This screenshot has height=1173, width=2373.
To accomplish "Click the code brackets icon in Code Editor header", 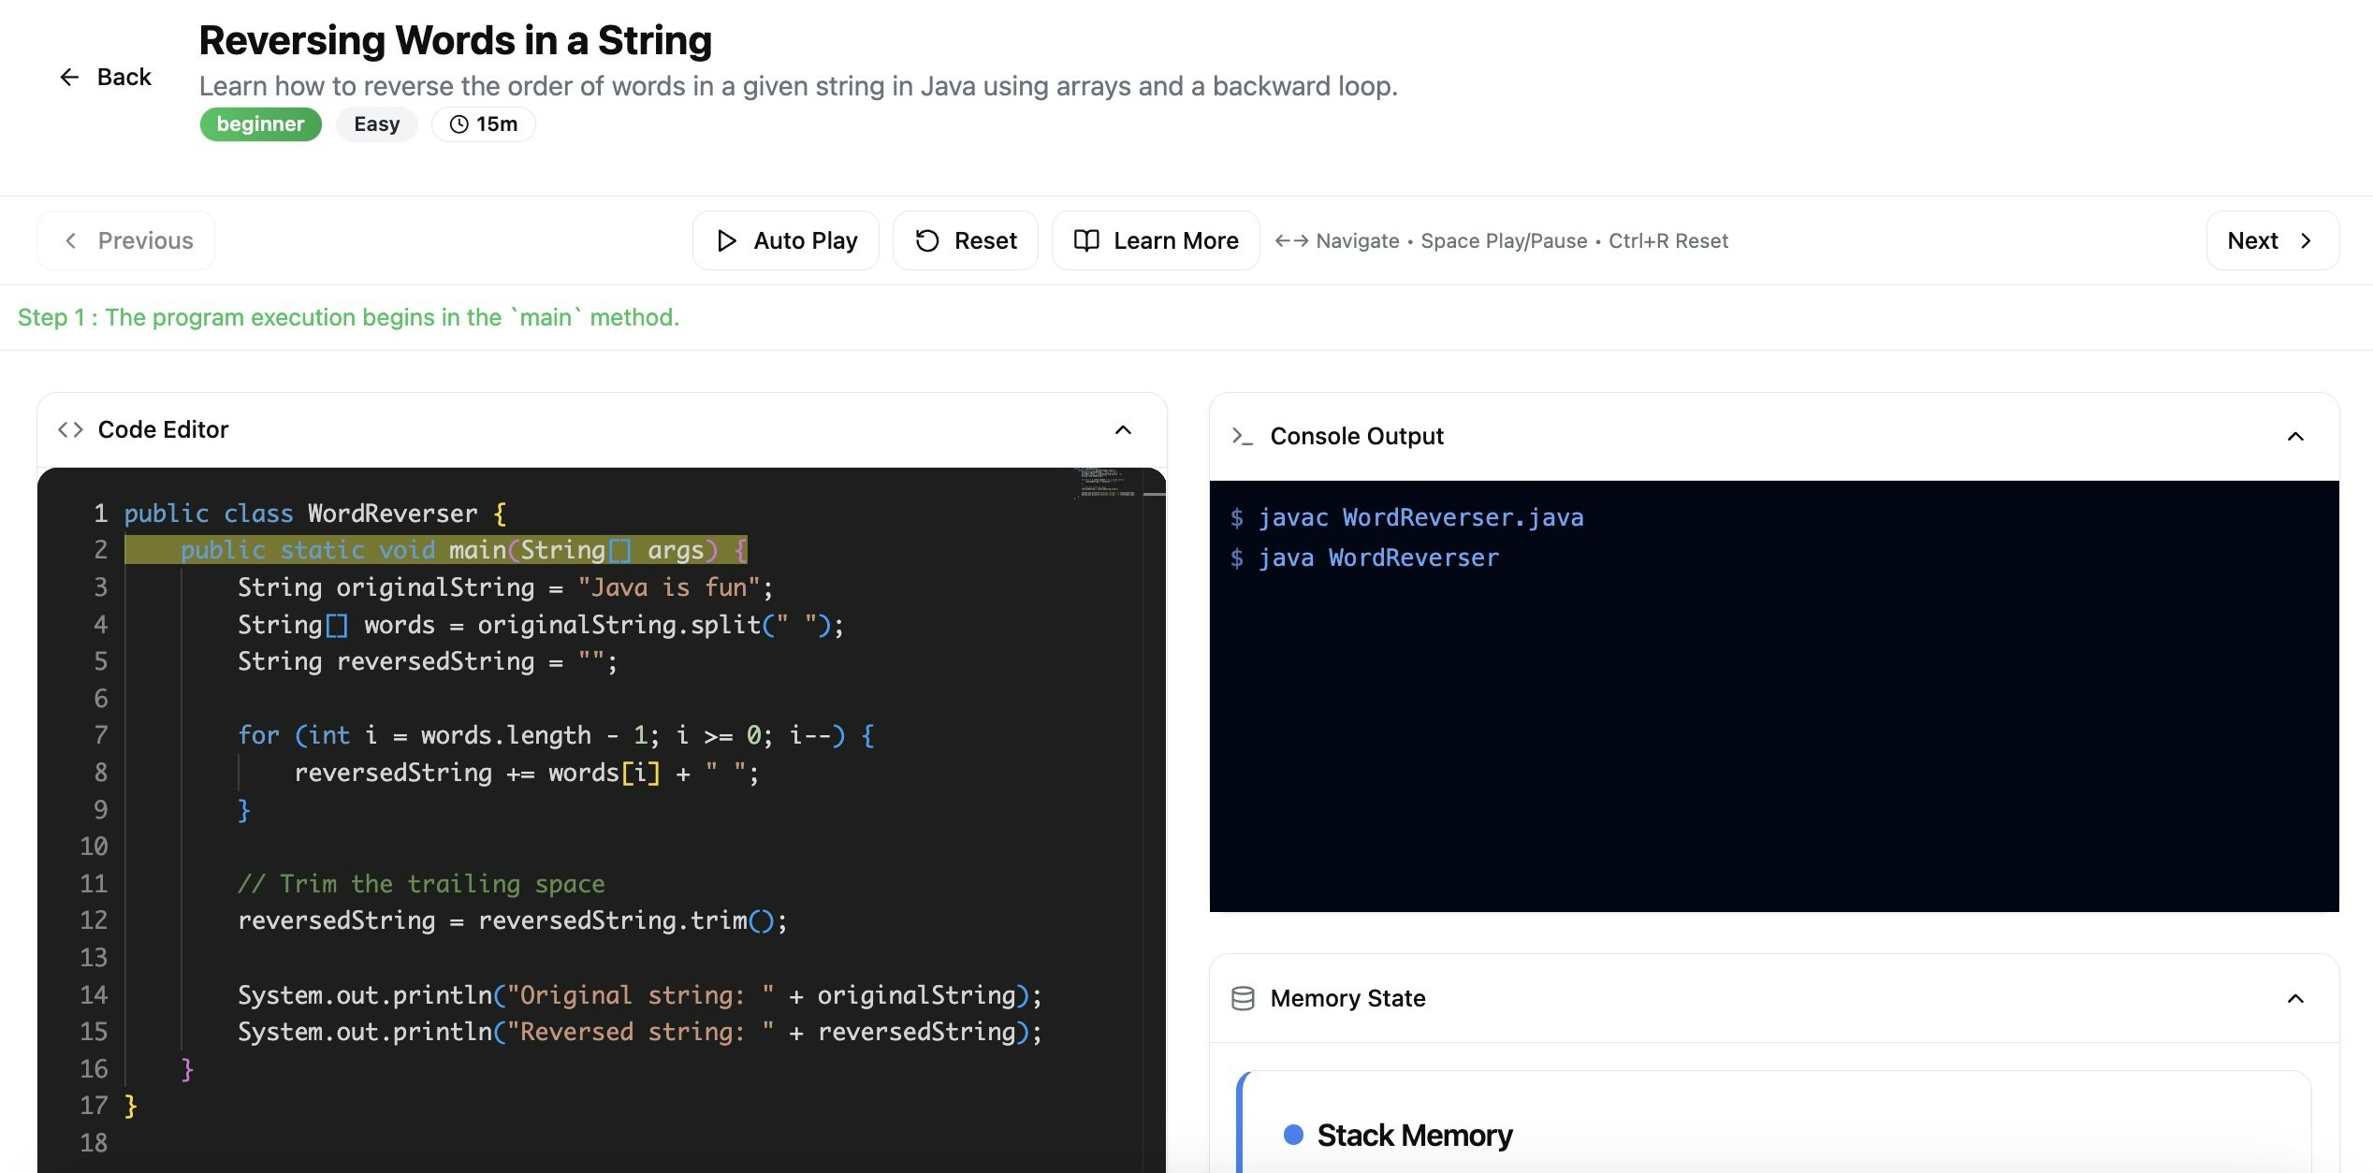I will click(69, 429).
